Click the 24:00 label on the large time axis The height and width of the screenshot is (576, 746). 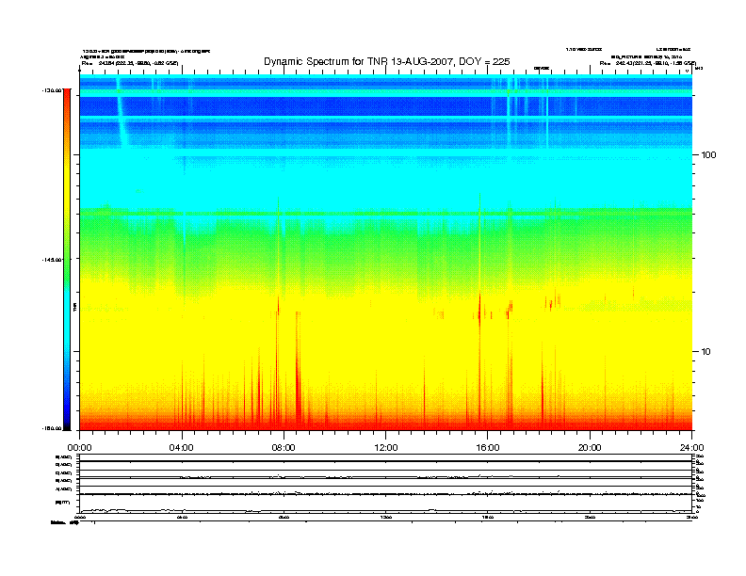(x=691, y=448)
